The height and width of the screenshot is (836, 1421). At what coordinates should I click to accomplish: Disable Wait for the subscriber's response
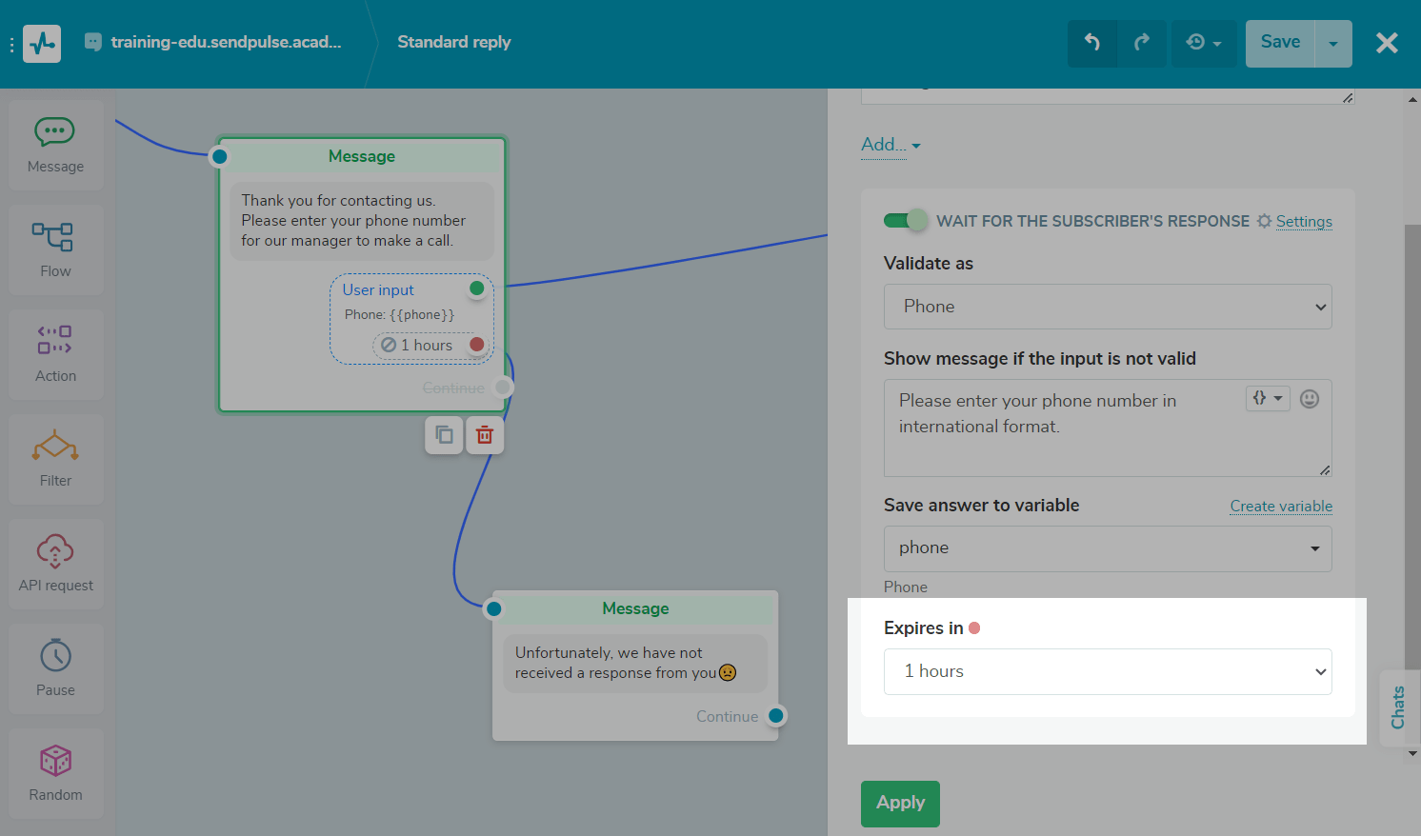[905, 220]
